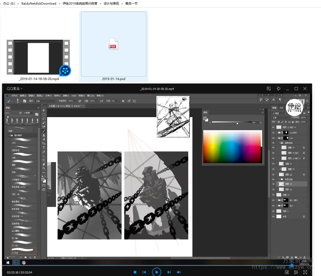
Task: Stop the video with the square stop button
Action: coord(135,272)
